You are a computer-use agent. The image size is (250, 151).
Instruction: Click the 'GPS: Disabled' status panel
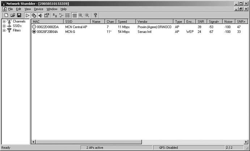tap(189, 148)
